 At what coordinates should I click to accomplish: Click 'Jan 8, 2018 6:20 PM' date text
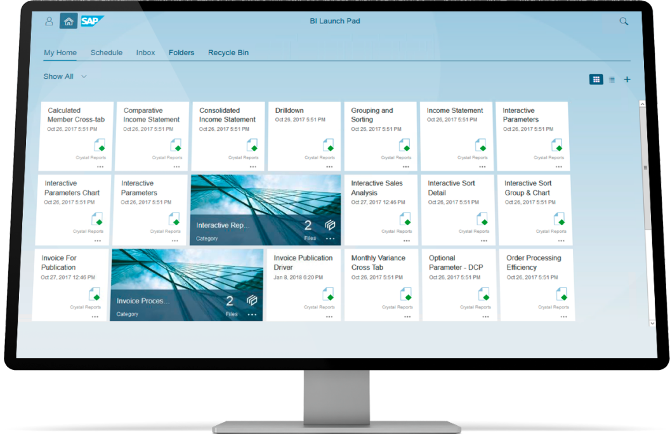[298, 277]
